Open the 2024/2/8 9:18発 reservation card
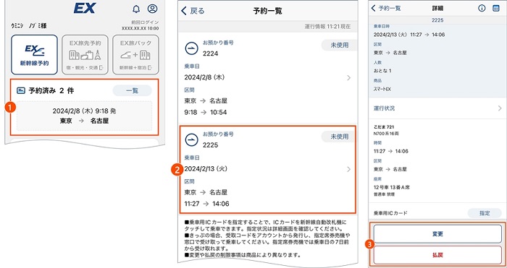This screenshot has height=268, width=507. 84,116
